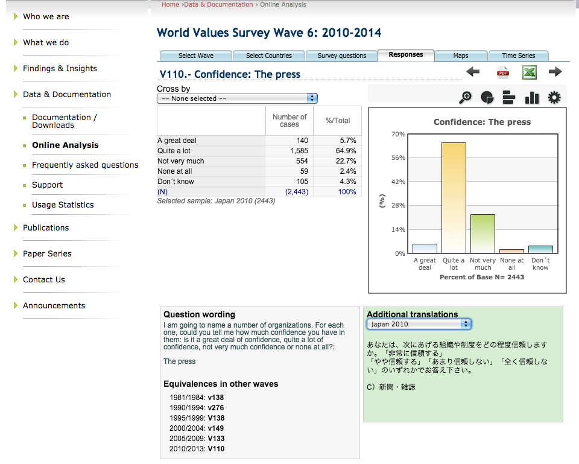Click the Home breadcrumb link
This screenshot has height=464, width=579.
(170, 4)
